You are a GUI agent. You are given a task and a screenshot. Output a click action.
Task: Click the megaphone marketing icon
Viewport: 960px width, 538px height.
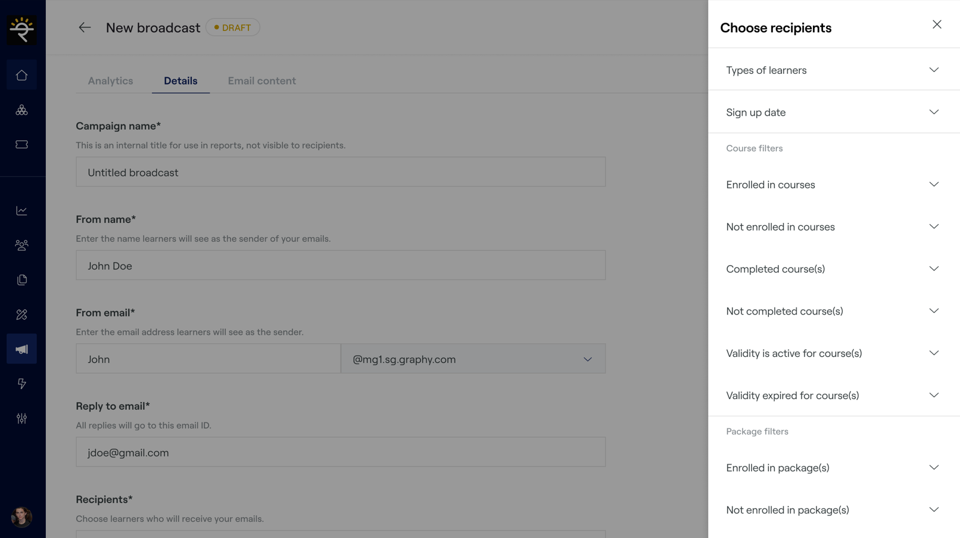point(21,349)
